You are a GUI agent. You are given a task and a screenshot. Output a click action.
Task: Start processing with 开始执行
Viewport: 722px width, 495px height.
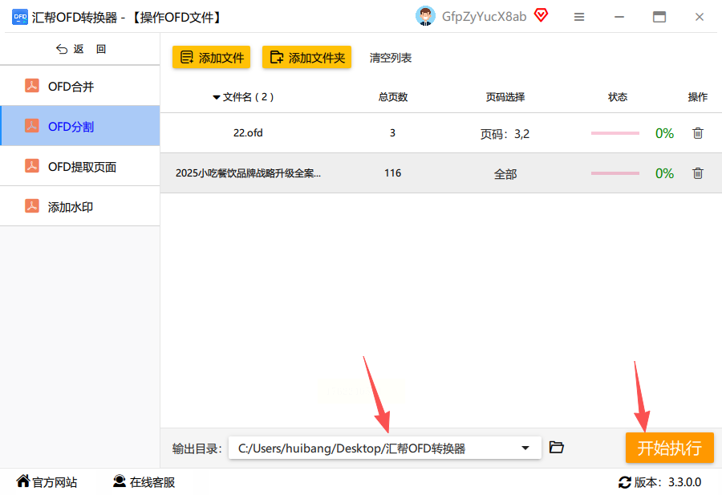(670, 448)
